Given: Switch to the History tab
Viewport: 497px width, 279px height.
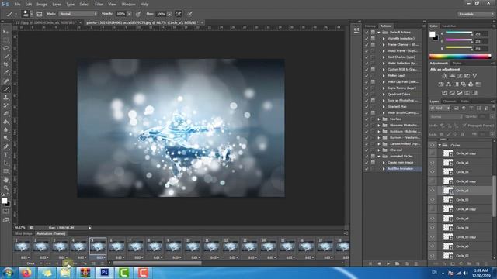Looking at the screenshot, I should [370, 26].
